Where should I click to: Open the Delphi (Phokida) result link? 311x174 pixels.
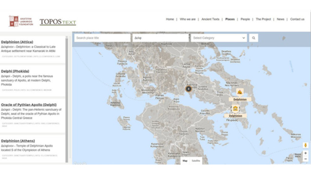tap(15, 71)
